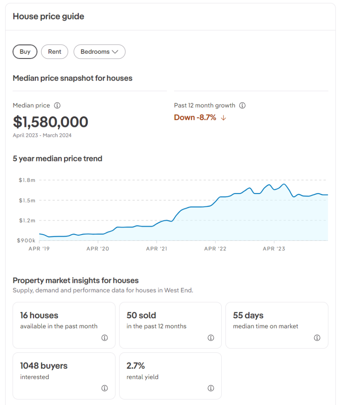Screen dimensions: 338x405
Task: Open info icon in 50 sold card
Action: pyautogui.click(x=211, y=338)
